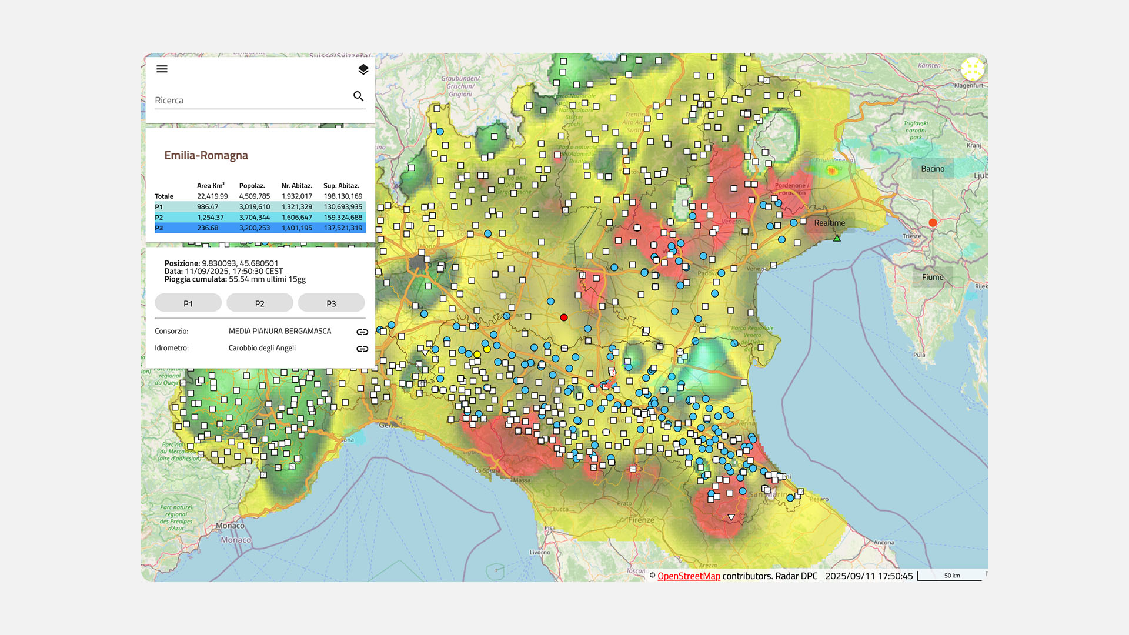Open the OpenStreetMap attribution link
This screenshot has width=1129, height=635.
click(689, 576)
